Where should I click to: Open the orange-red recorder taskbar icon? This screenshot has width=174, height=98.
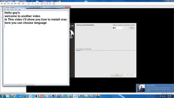(42, 96)
